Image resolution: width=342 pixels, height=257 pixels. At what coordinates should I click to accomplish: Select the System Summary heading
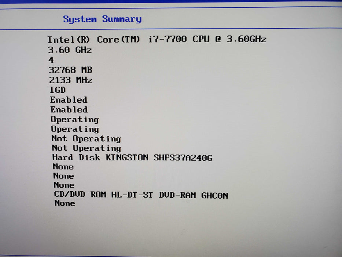point(102,19)
